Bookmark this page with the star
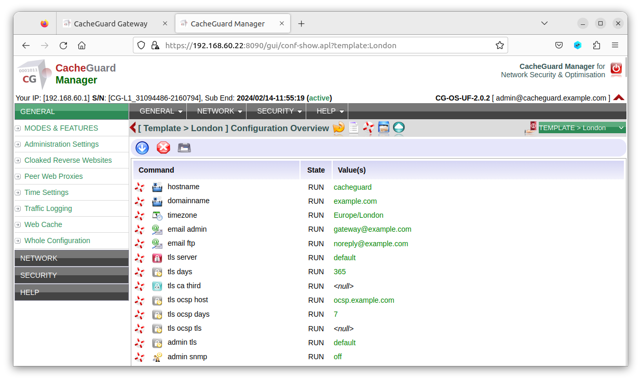 pyautogui.click(x=500, y=45)
